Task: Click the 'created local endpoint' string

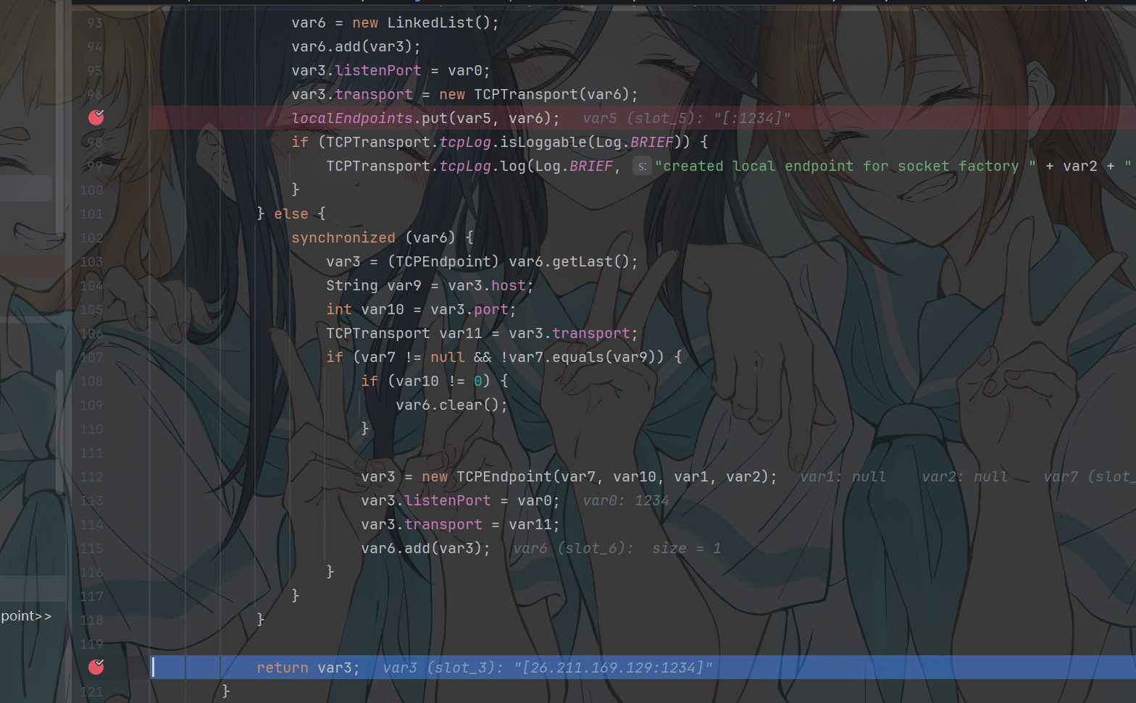Action: pyautogui.click(x=845, y=167)
